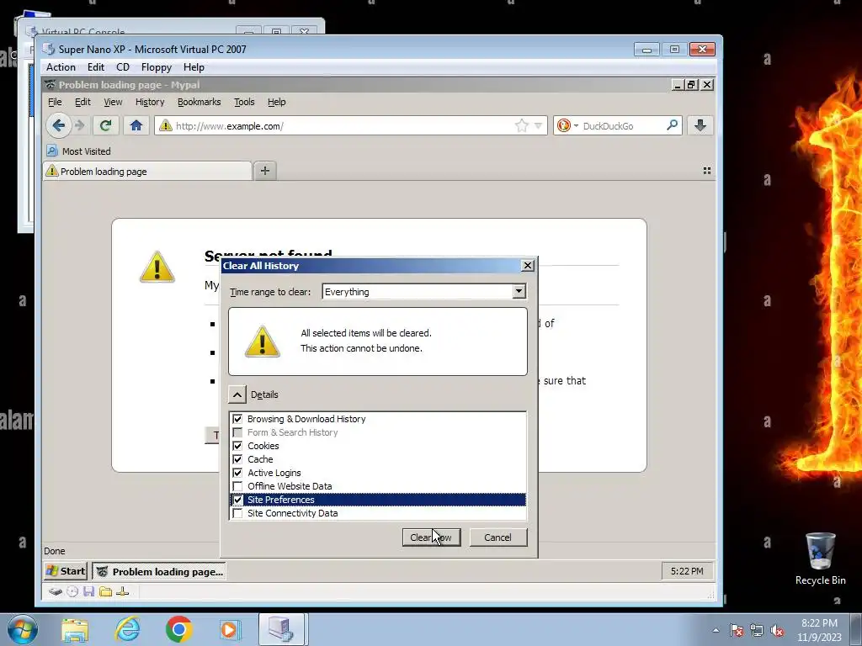The image size is (862, 646).
Task: Click the shared folder icon in Virtual PC status bar
Action: point(105,591)
